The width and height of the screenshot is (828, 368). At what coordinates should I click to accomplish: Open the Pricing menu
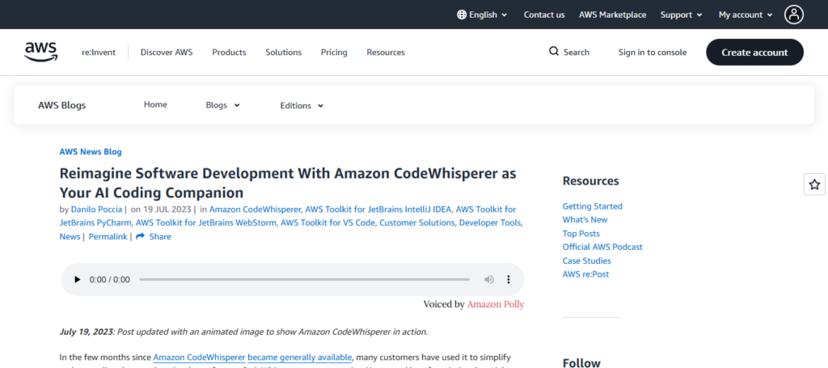[x=334, y=53]
